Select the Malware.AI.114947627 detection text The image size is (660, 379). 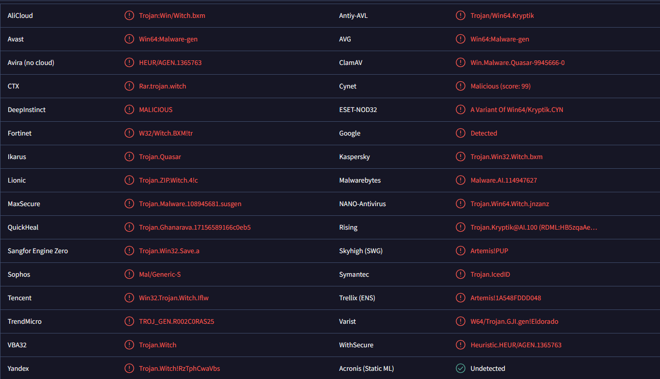click(x=504, y=180)
